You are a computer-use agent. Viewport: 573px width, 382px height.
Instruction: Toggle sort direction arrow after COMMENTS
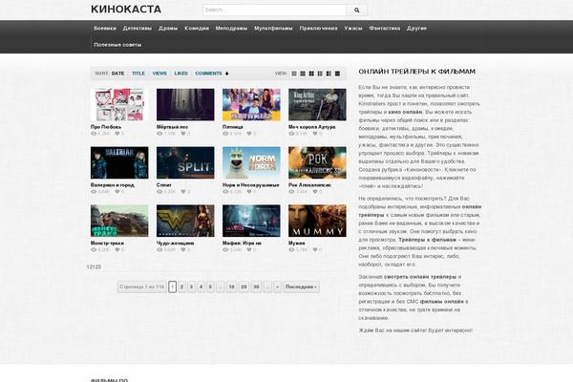pos(227,74)
